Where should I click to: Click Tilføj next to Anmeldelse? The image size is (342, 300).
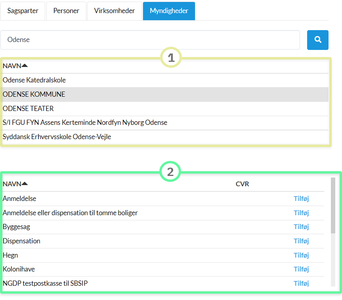point(301,199)
